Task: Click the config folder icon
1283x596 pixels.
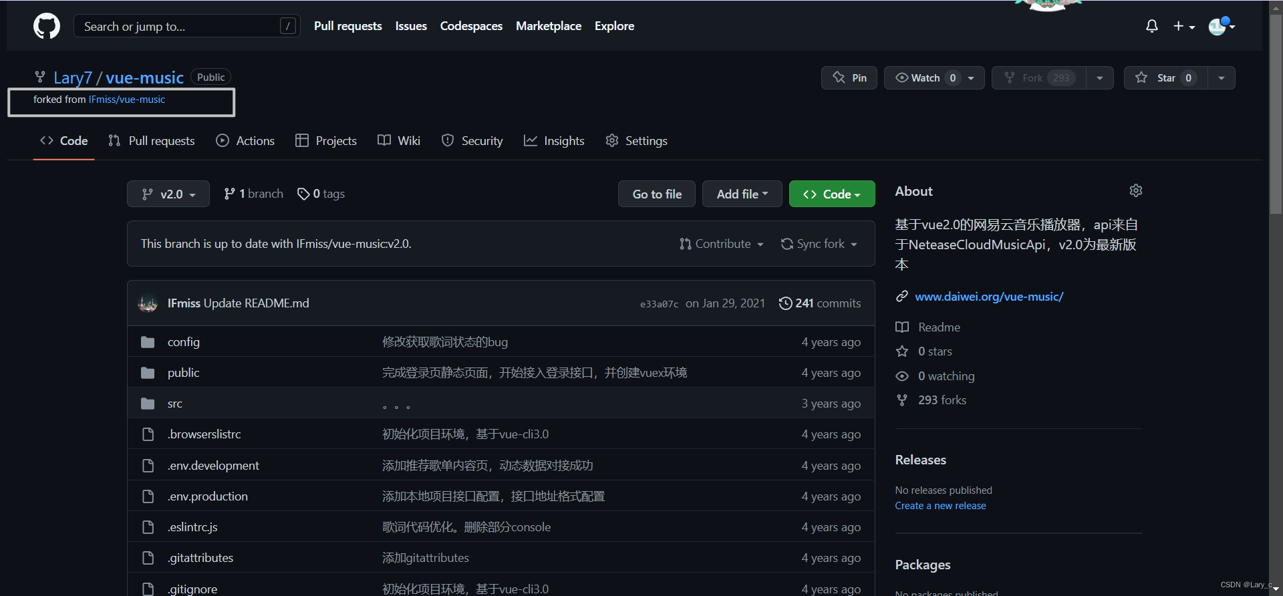Action: click(x=148, y=342)
